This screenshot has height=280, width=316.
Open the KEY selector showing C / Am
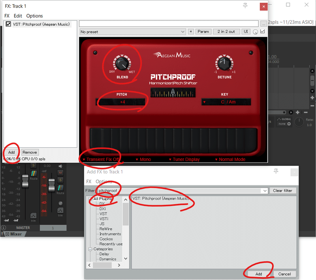[x=226, y=102]
